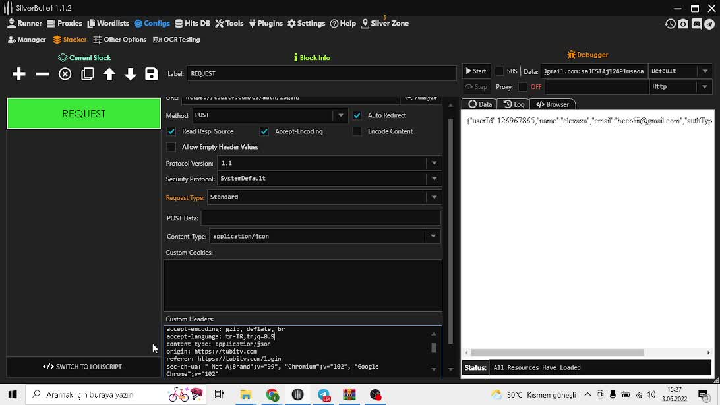720x405 pixels.
Task: Enable the Accept-Encoding checkbox
Action: 264,131
